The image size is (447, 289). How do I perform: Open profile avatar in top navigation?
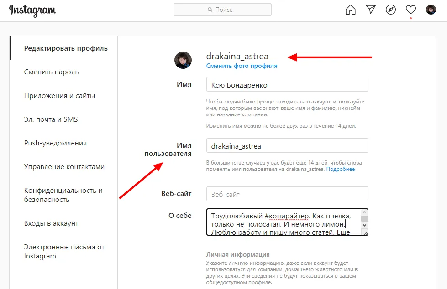tap(431, 10)
